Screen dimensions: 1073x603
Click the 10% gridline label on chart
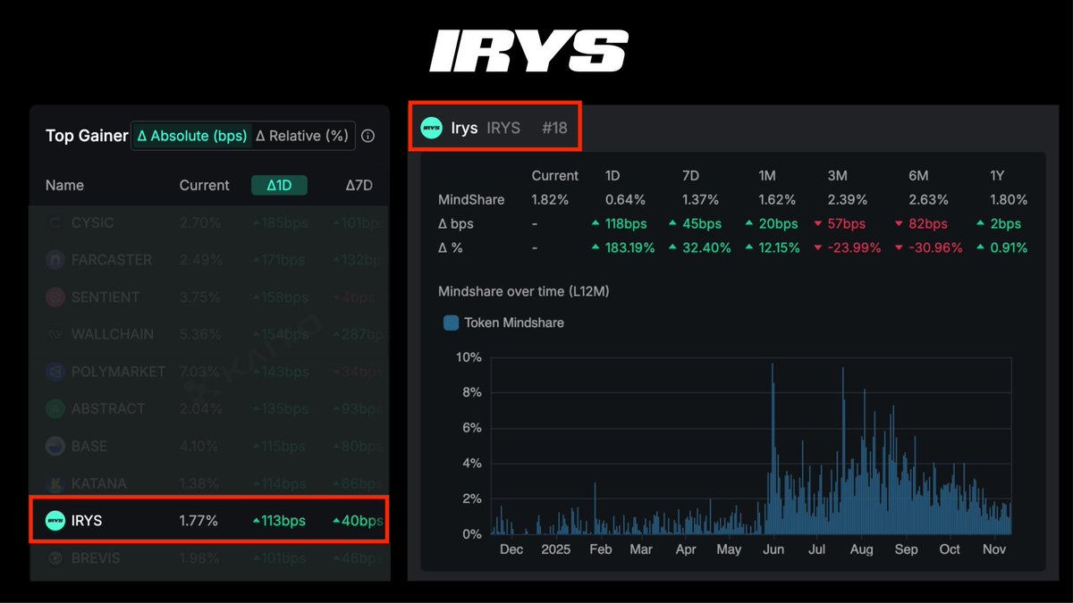[x=469, y=357]
